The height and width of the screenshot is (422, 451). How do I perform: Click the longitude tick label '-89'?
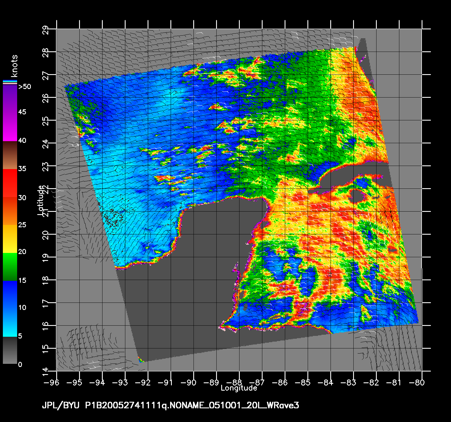211,382
